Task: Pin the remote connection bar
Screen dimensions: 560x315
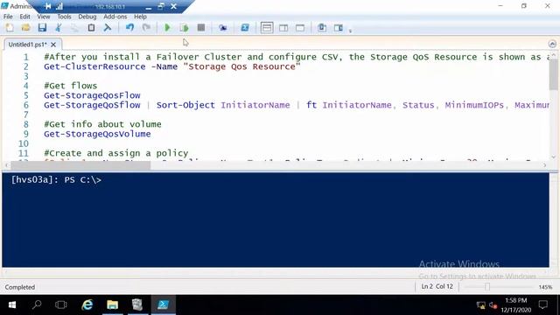Action: coord(47,6)
